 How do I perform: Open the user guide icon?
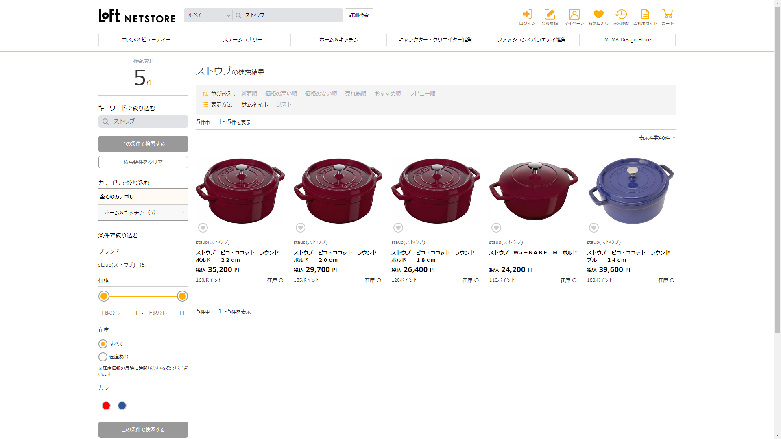[645, 17]
